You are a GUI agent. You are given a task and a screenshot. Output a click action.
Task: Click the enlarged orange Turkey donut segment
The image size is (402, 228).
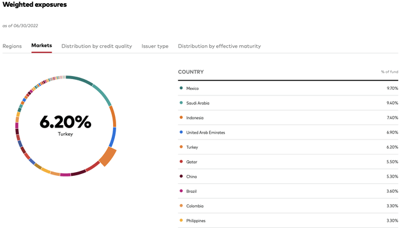[x=107, y=156]
